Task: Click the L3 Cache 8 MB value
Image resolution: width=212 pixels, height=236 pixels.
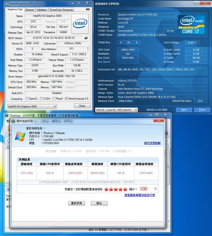Action: 196,62
